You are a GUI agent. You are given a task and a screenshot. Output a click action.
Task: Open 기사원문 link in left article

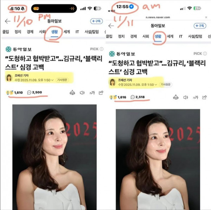62,80
